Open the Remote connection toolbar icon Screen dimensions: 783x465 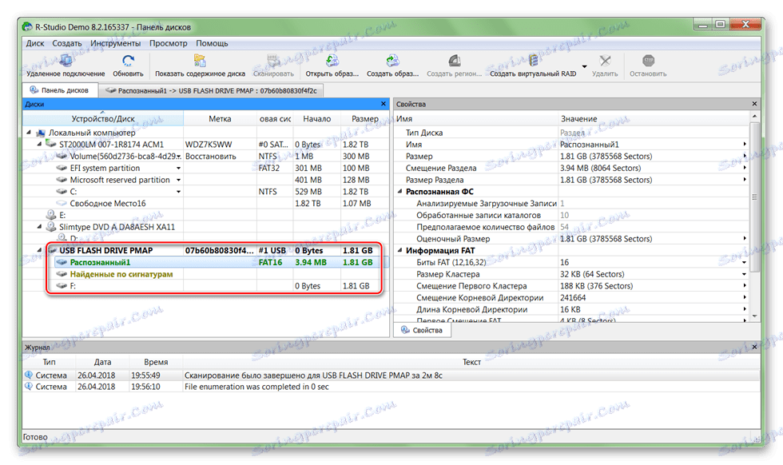[66, 61]
